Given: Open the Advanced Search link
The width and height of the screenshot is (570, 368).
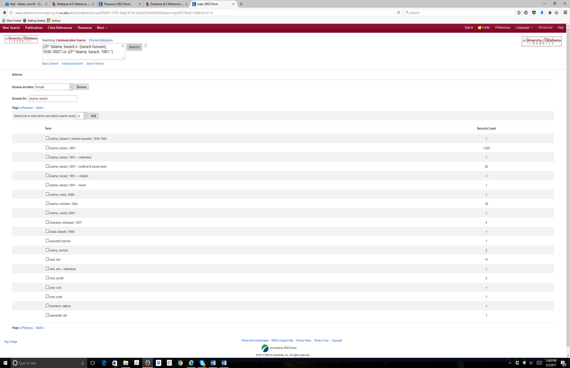Looking at the screenshot, I should point(72,64).
